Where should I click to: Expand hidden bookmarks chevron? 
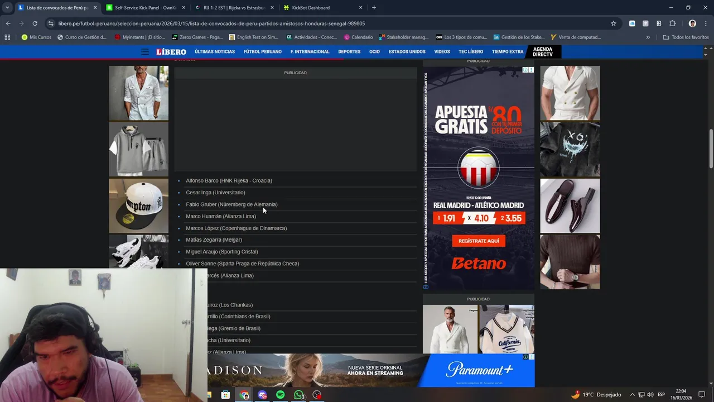point(648,37)
